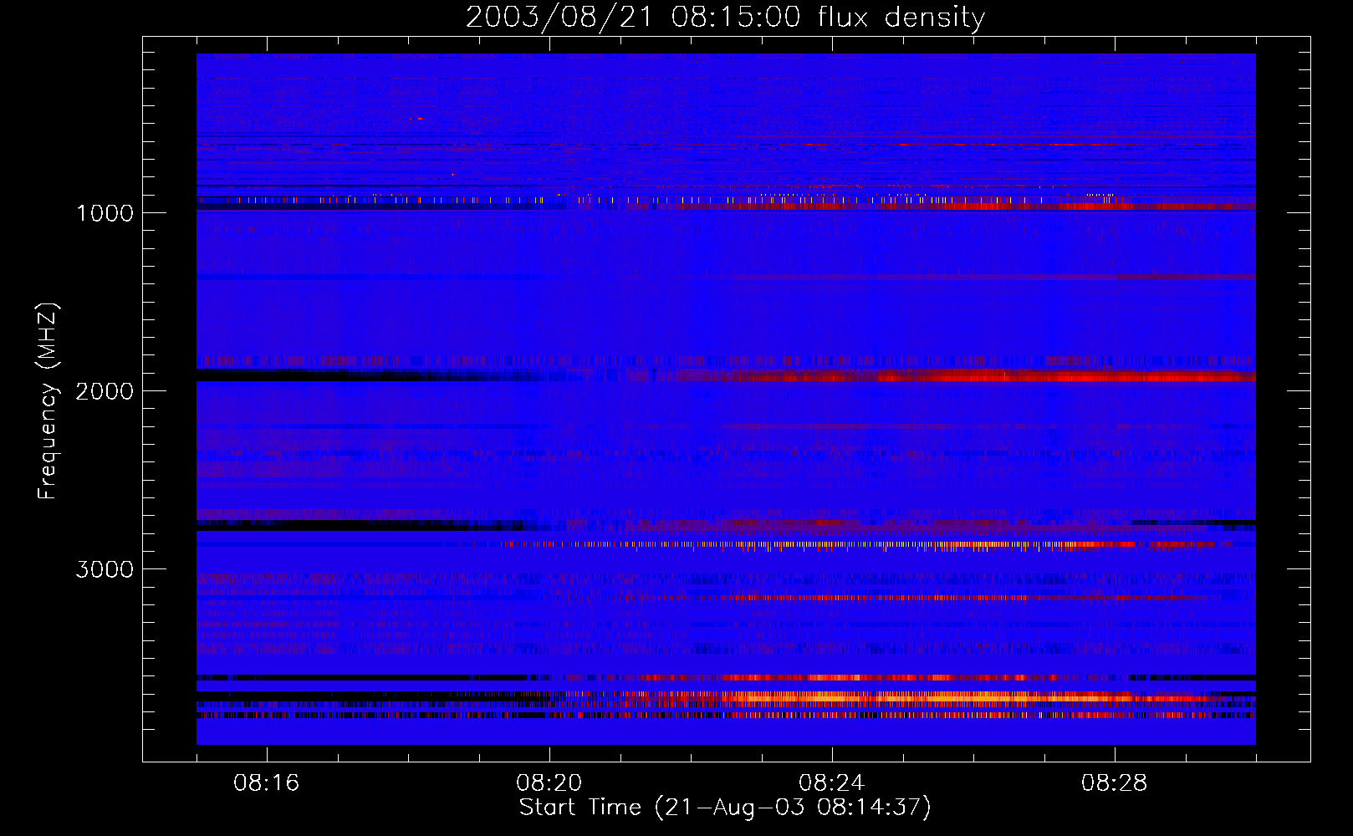Click the 2000 frequency tick label
Viewport: 1353px width, 836px height.
[105, 391]
